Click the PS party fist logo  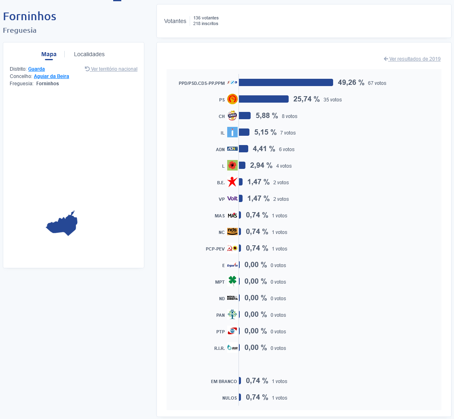click(232, 99)
